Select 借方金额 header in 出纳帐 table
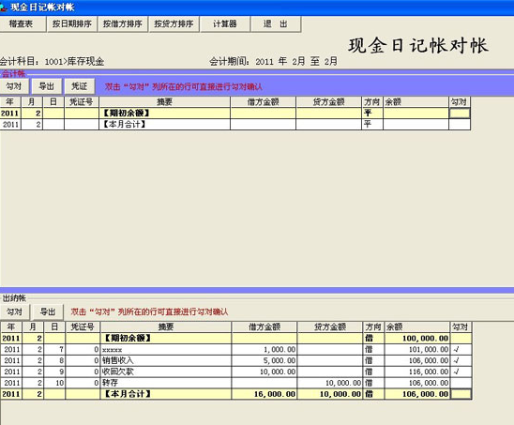 (x=265, y=326)
